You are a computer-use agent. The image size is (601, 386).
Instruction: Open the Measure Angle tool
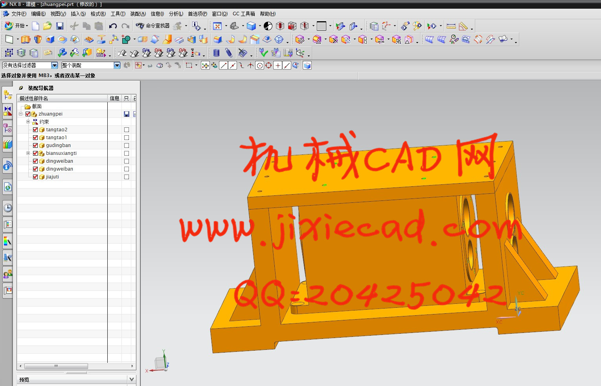pos(463,26)
